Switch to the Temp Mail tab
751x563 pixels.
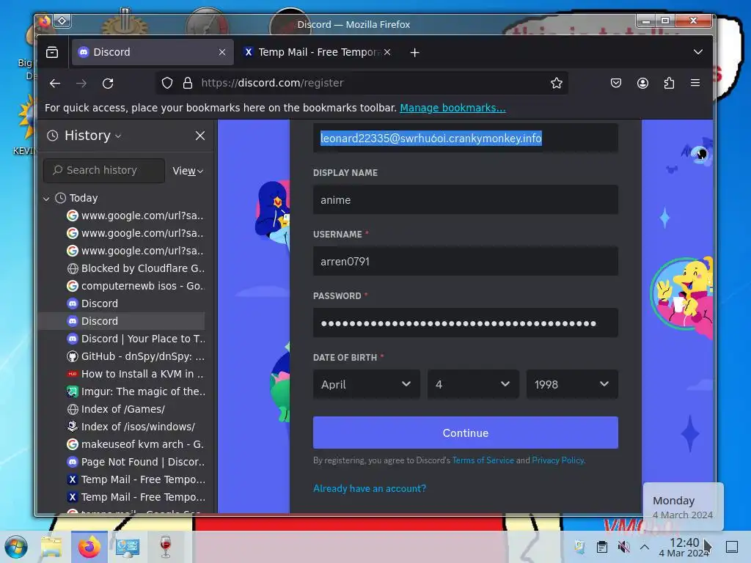pyautogui.click(x=318, y=52)
